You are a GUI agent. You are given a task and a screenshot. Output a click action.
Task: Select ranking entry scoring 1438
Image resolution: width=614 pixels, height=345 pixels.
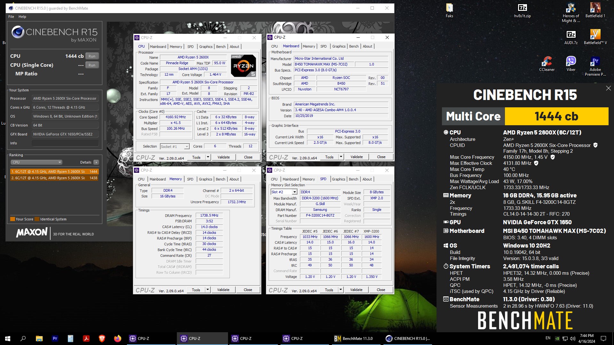point(54,178)
